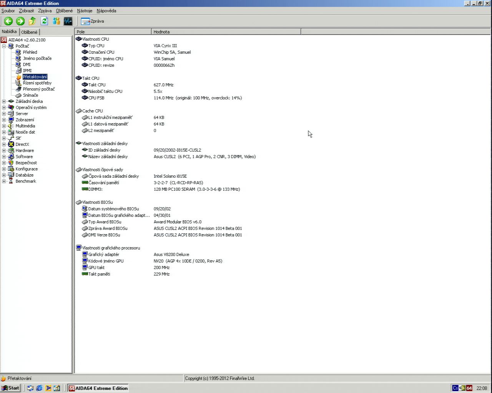Click the Vlastnosti CPU group icon
492x393 pixels.
tap(78, 39)
